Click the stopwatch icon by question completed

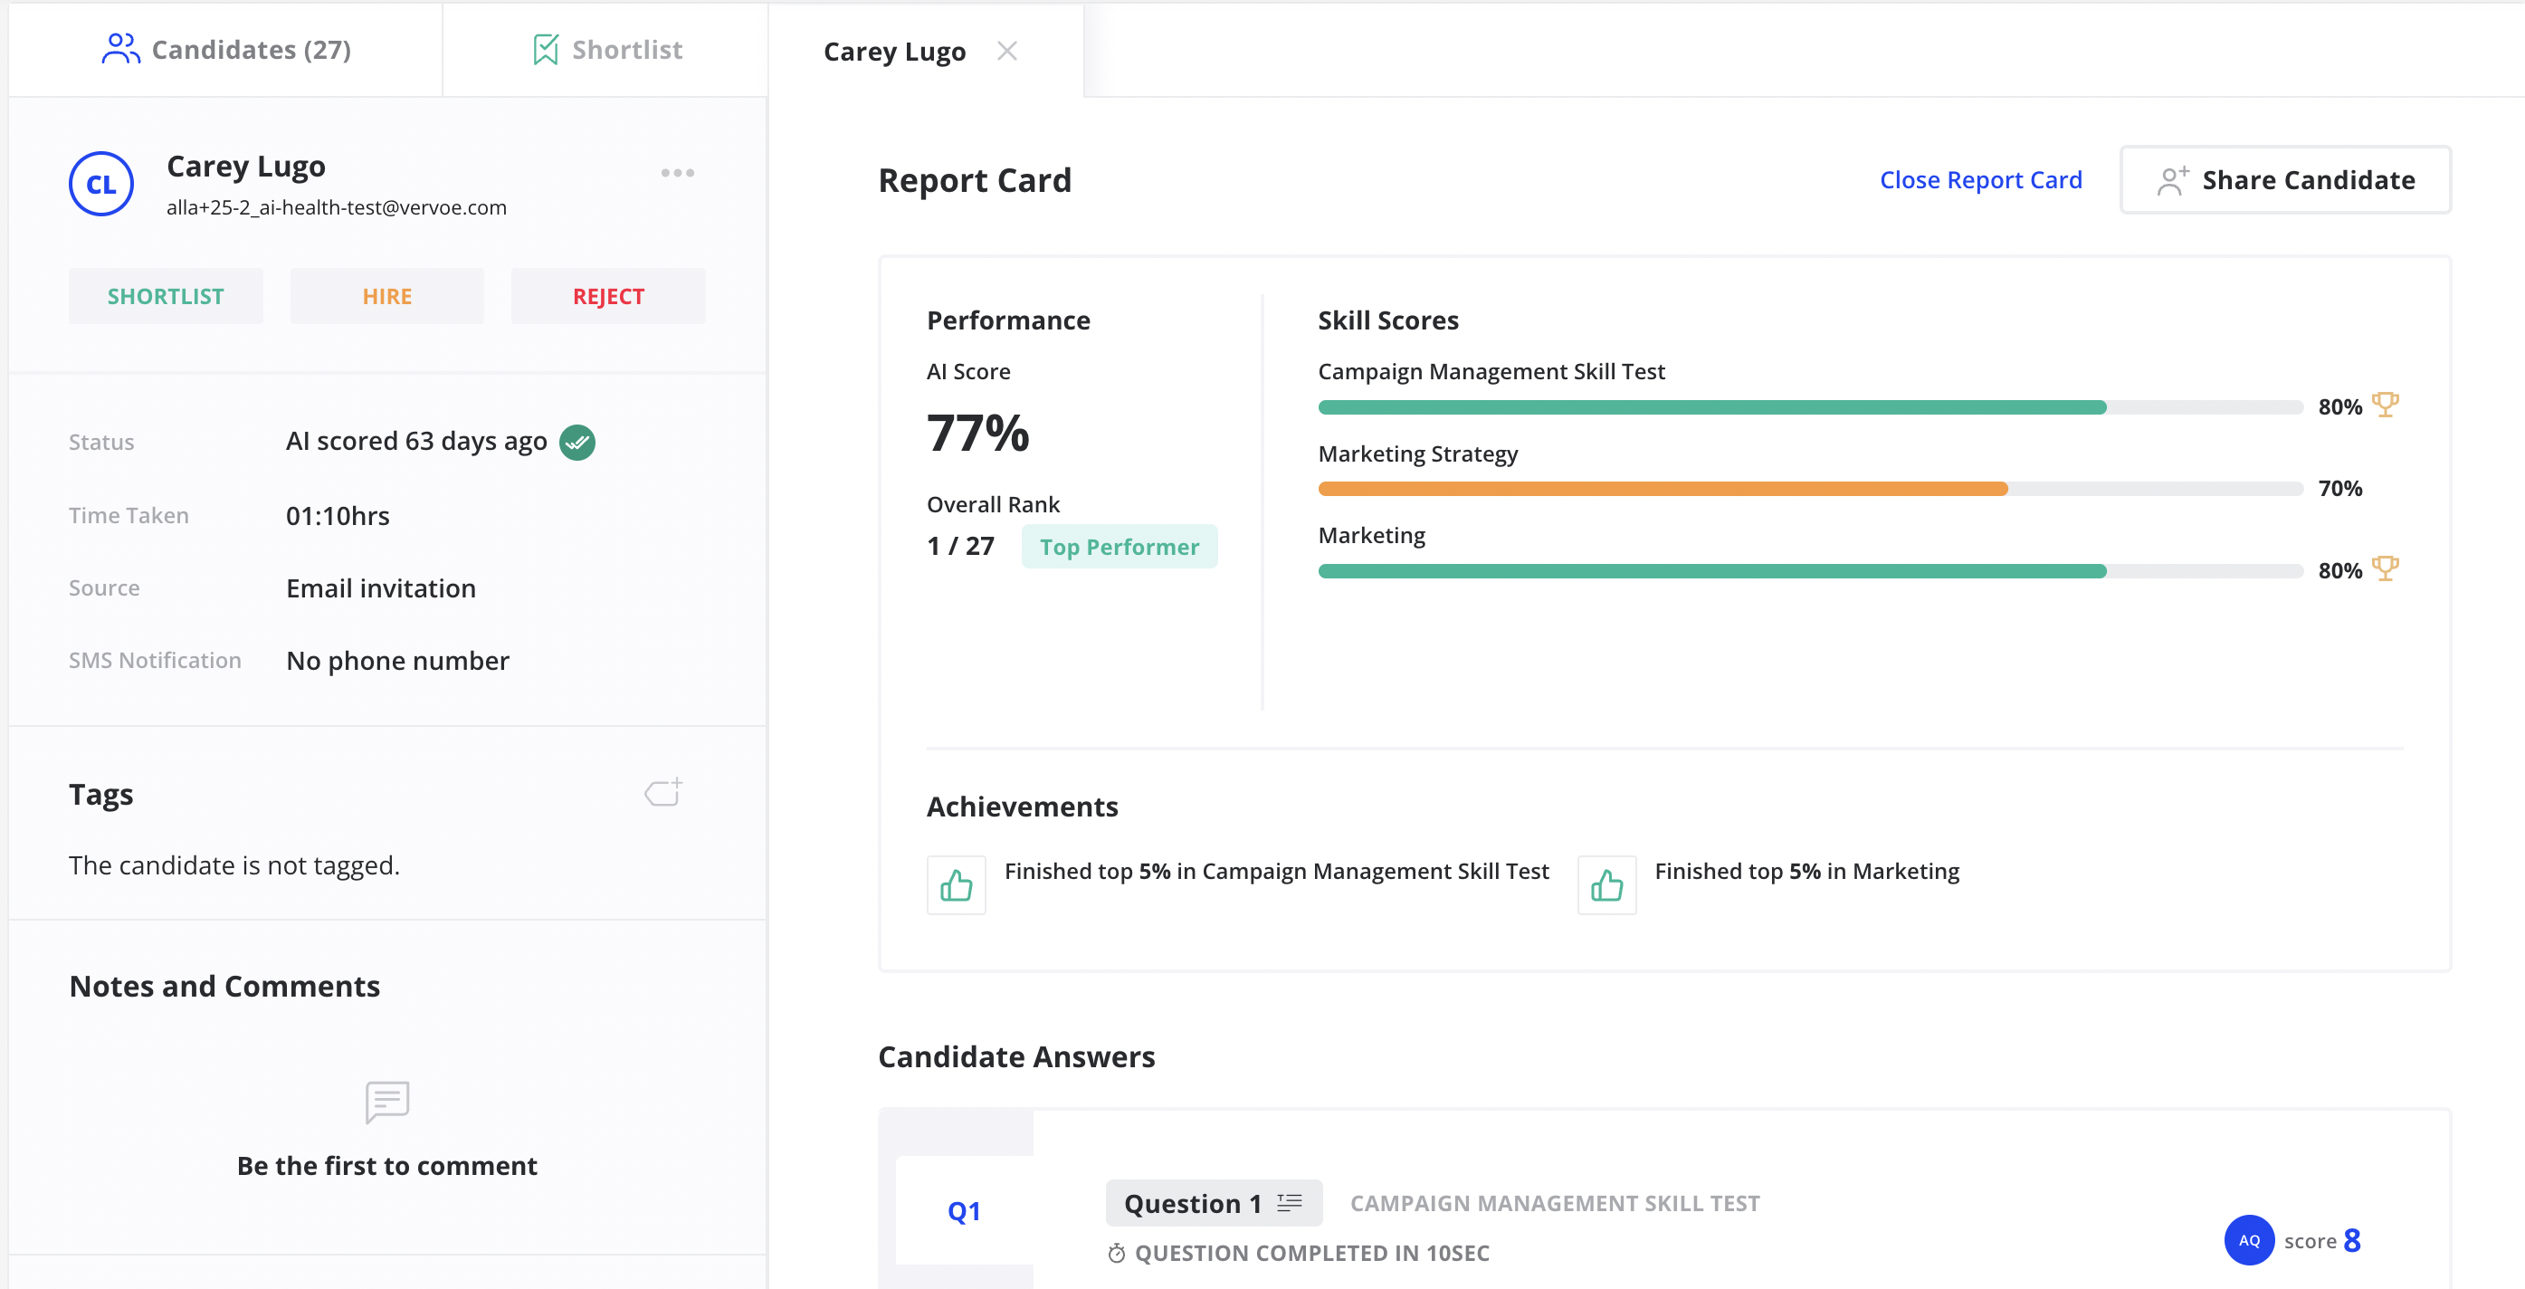pos(1116,1253)
